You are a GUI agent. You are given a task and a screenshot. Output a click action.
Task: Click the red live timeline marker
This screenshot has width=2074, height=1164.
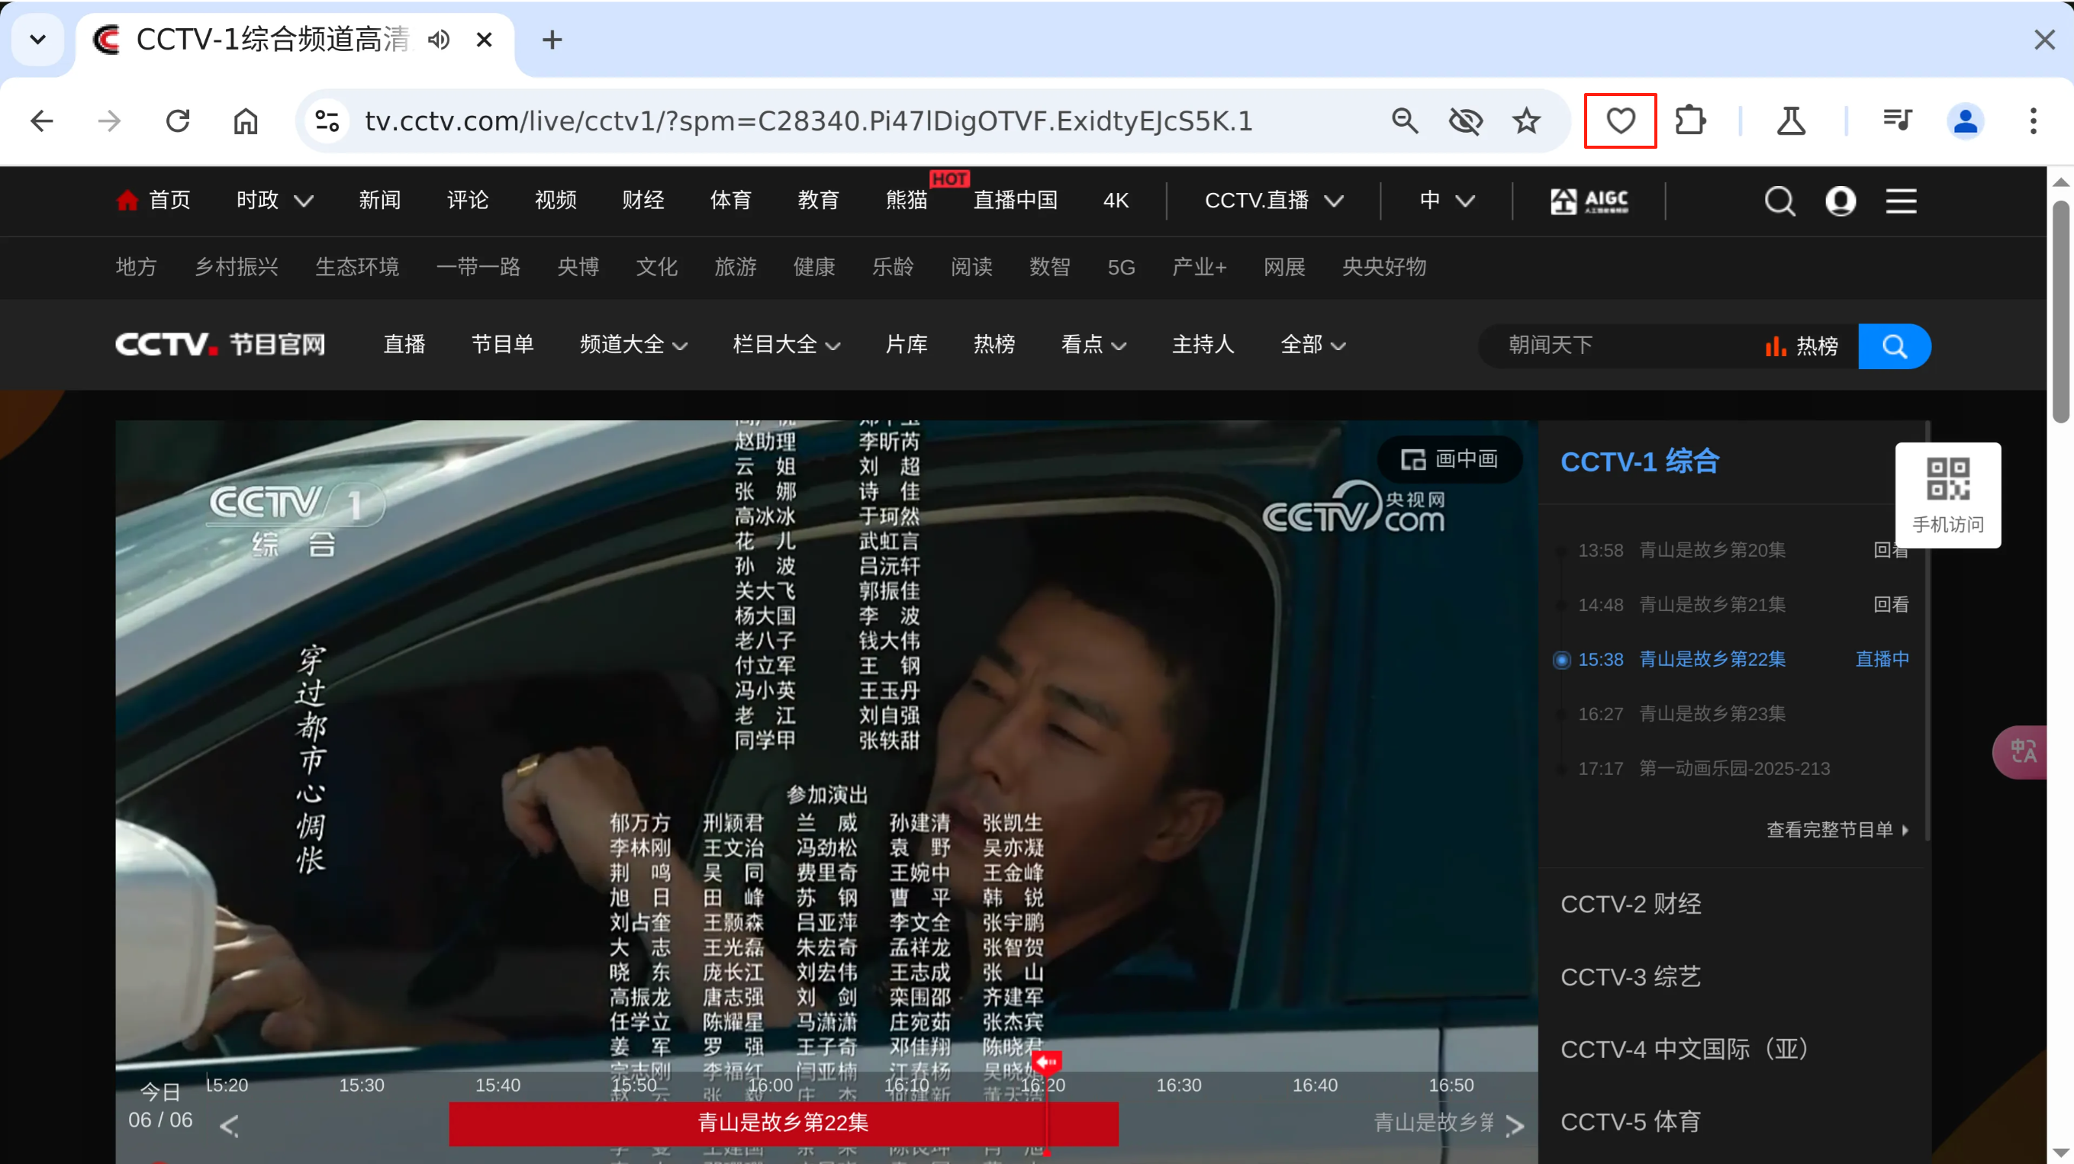coord(1046,1063)
